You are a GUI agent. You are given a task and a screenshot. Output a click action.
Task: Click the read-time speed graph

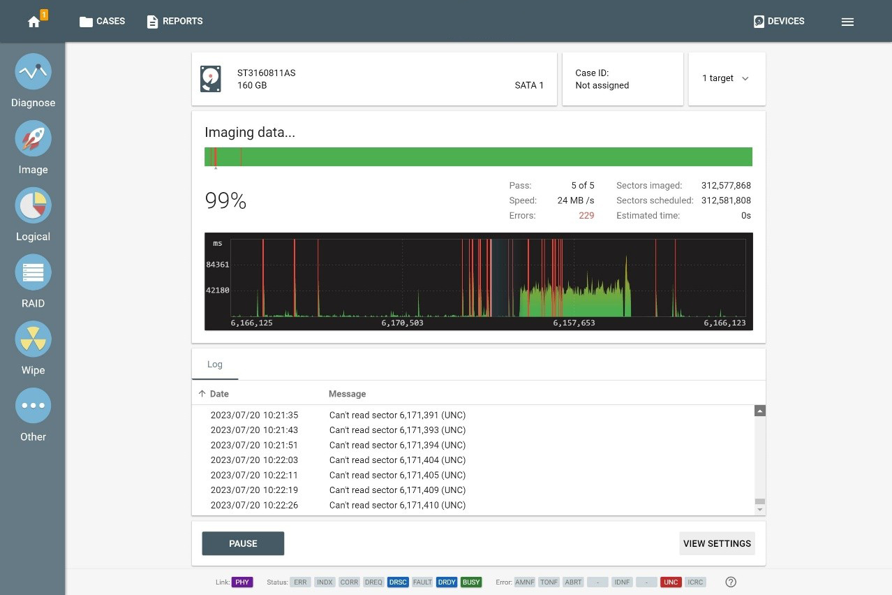(478, 281)
